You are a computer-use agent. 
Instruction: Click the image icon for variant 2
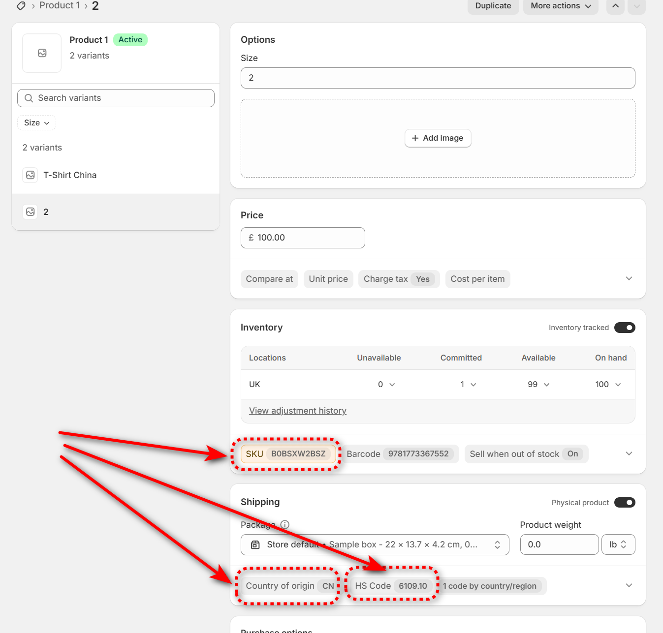point(31,212)
